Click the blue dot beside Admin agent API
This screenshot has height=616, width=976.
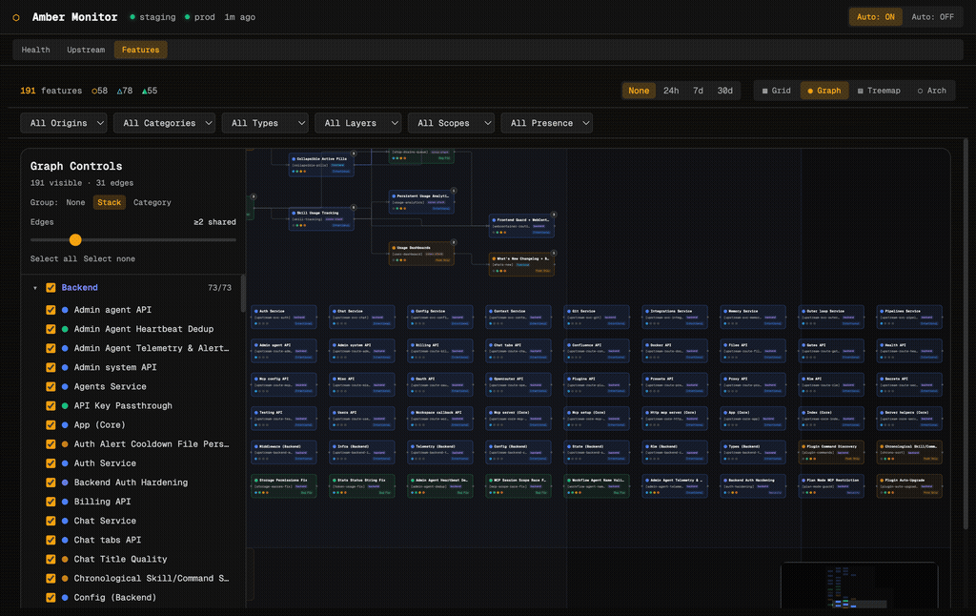(65, 310)
